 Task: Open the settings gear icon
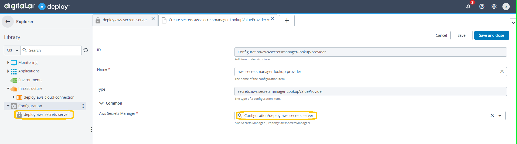[494, 6]
